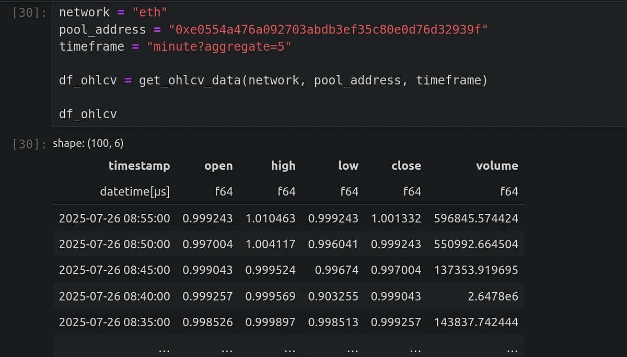The width and height of the screenshot is (627, 357).
Task: Click the low column header
Action: 349,166
